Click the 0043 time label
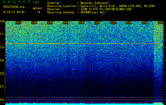 click(50, 23)
